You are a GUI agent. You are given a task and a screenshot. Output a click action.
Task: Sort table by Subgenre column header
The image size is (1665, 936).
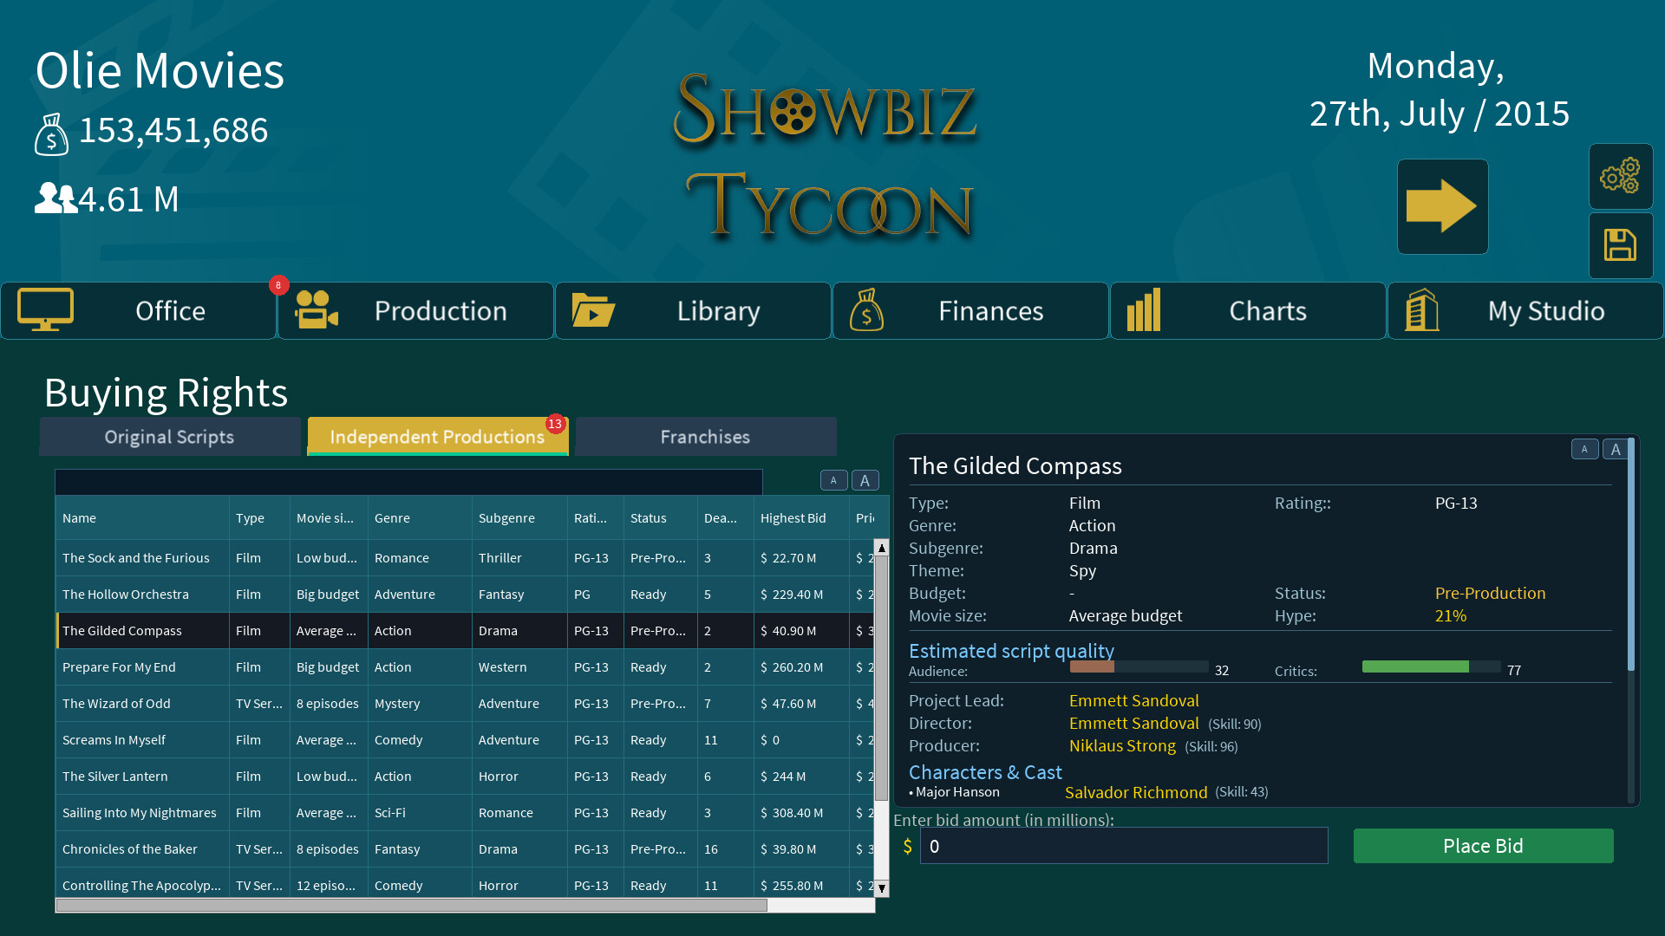519,518
